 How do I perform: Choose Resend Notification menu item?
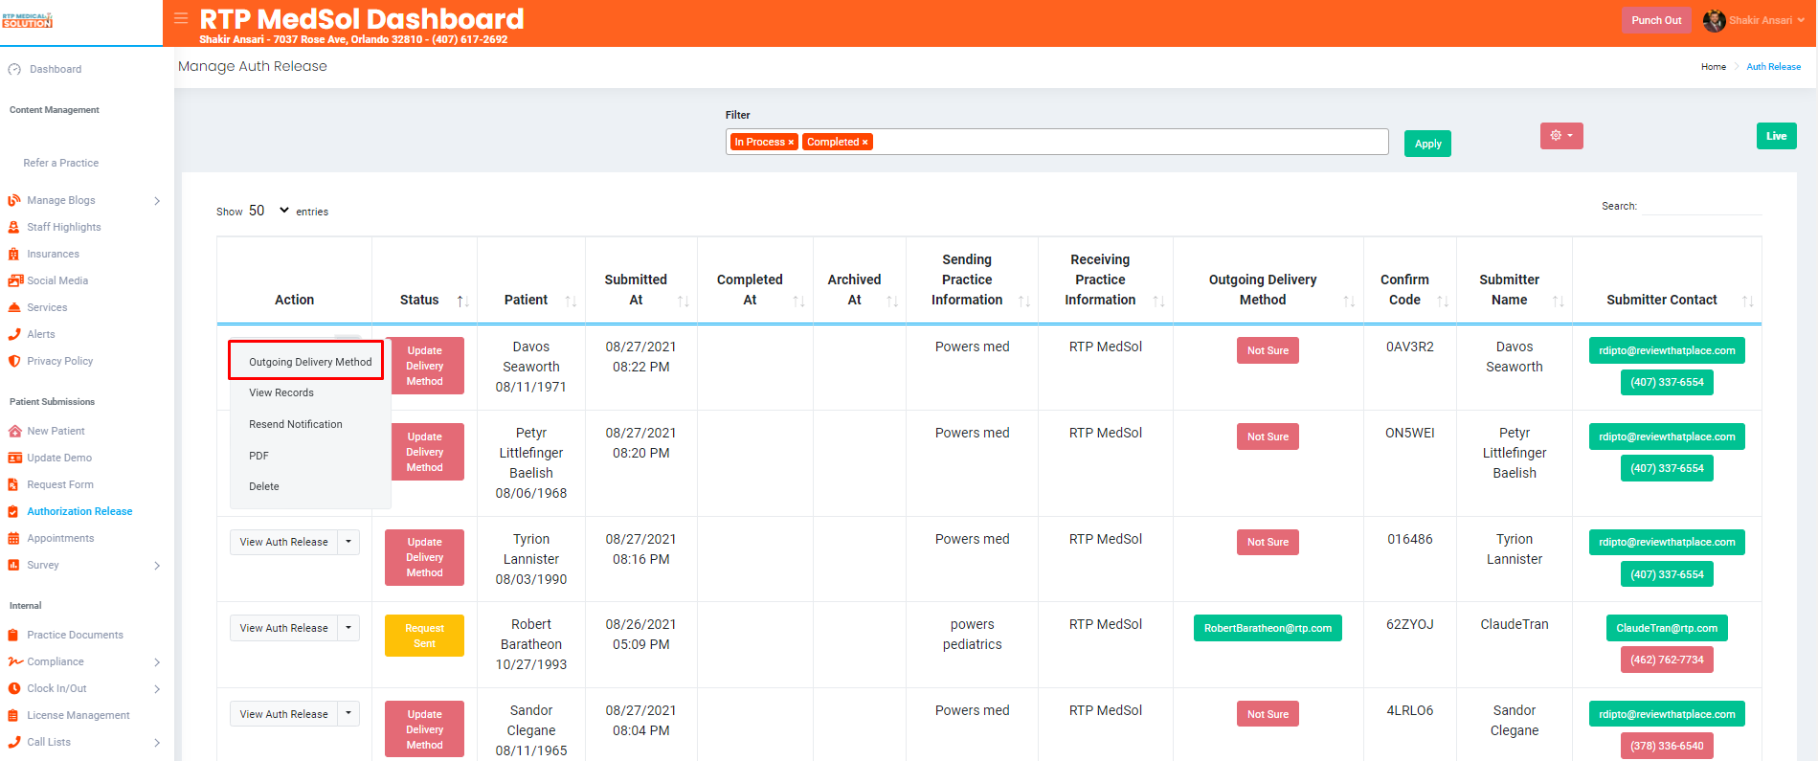coord(296,424)
